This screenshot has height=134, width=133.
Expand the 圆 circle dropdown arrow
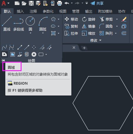pos(30,33)
